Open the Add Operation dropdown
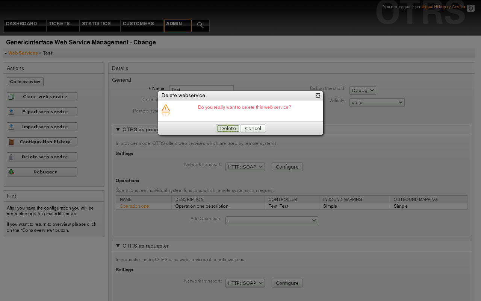The image size is (481, 301). tap(271, 220)
